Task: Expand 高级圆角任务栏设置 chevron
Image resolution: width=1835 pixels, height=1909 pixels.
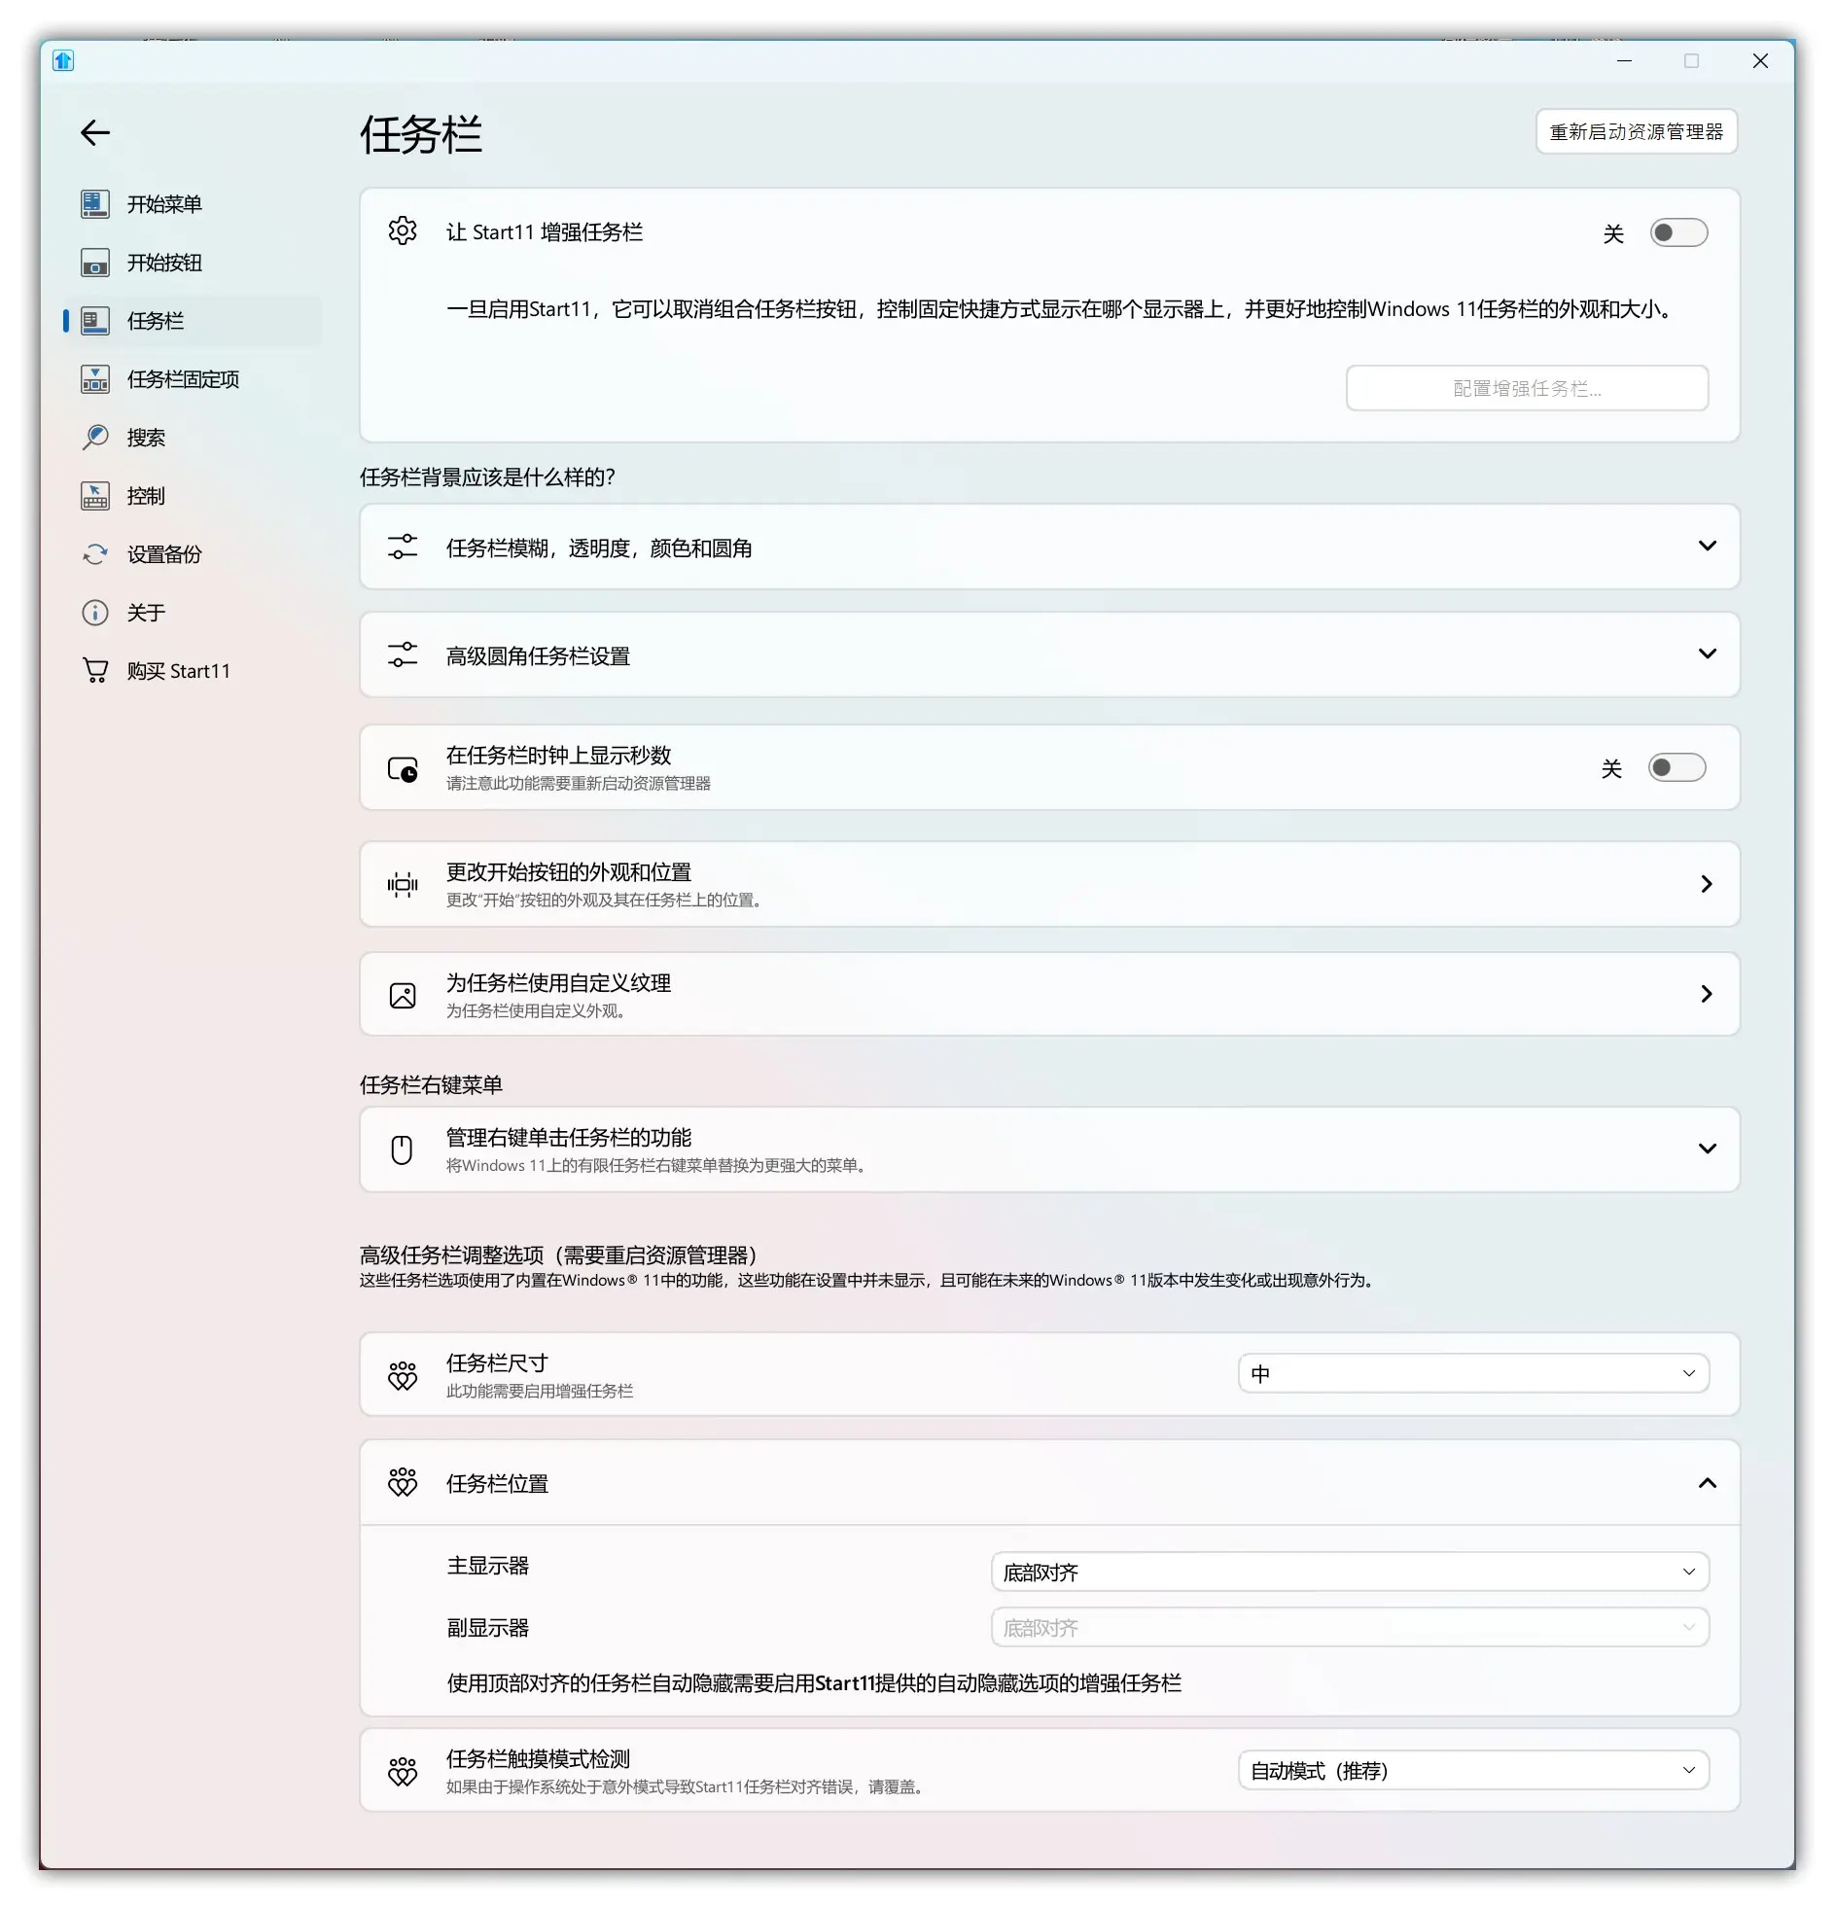Action: click(1707, 654)
